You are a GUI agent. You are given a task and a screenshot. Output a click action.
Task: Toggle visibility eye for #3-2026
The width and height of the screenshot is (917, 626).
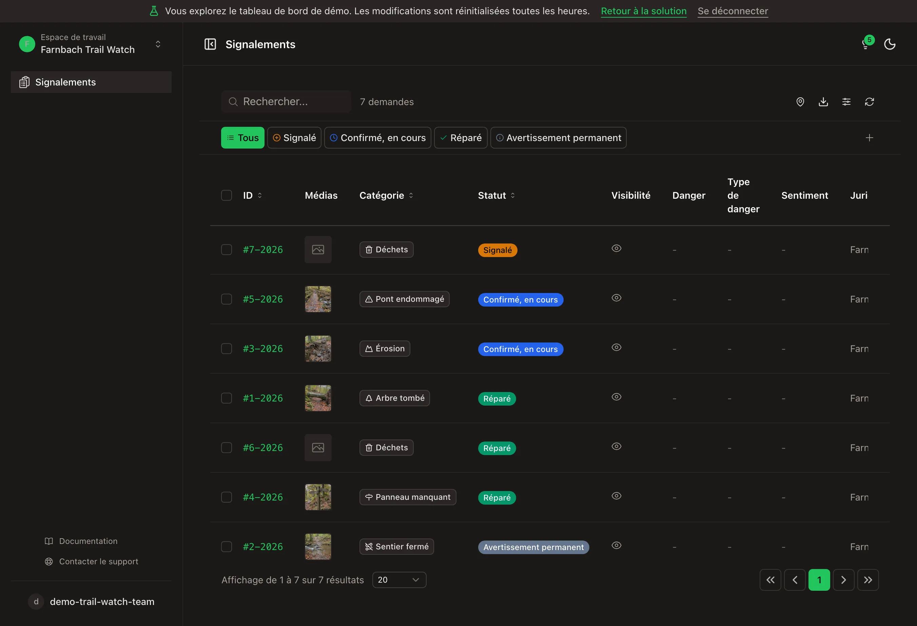pos(616,347)
